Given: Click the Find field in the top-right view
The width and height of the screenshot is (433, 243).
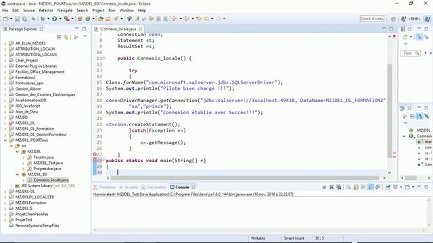Looking at the screenshot, I should 411,53.
